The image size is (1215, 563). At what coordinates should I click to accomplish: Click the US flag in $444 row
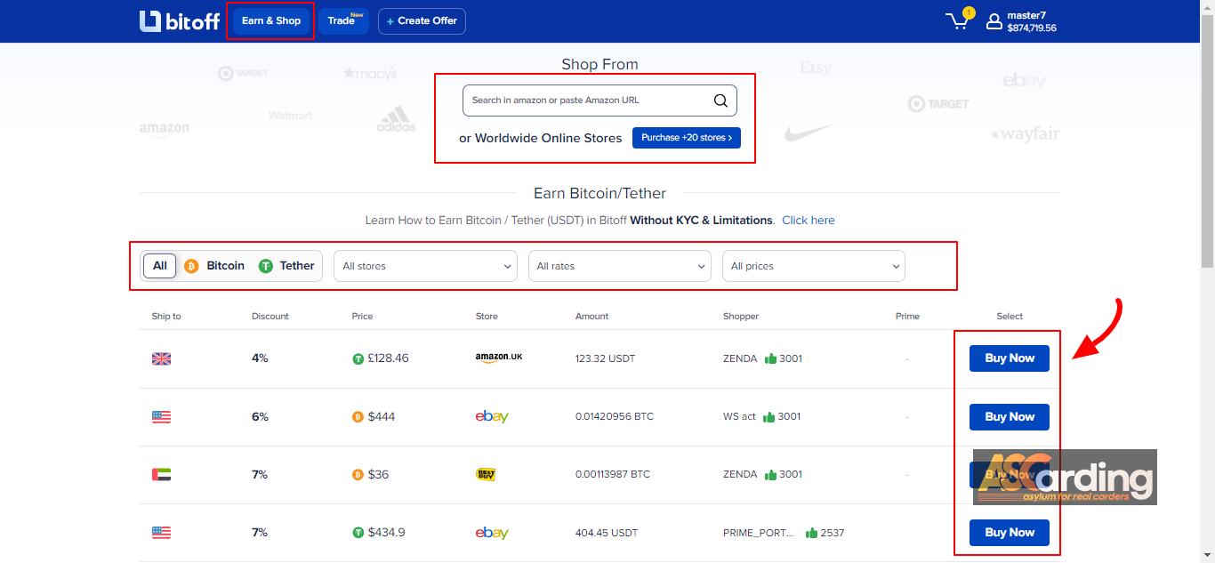(161, 417)
